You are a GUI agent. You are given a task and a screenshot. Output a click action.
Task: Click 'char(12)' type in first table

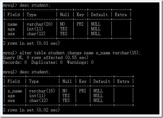click(36, 34)
